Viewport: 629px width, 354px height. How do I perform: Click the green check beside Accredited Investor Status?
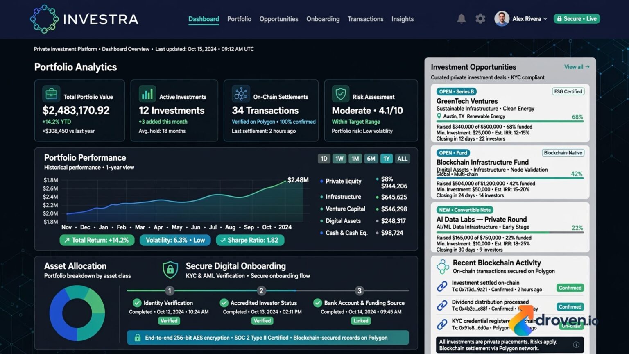point(224,303)
